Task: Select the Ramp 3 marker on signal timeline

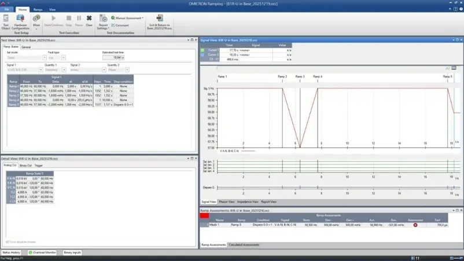Action: (x=300, y=76)
